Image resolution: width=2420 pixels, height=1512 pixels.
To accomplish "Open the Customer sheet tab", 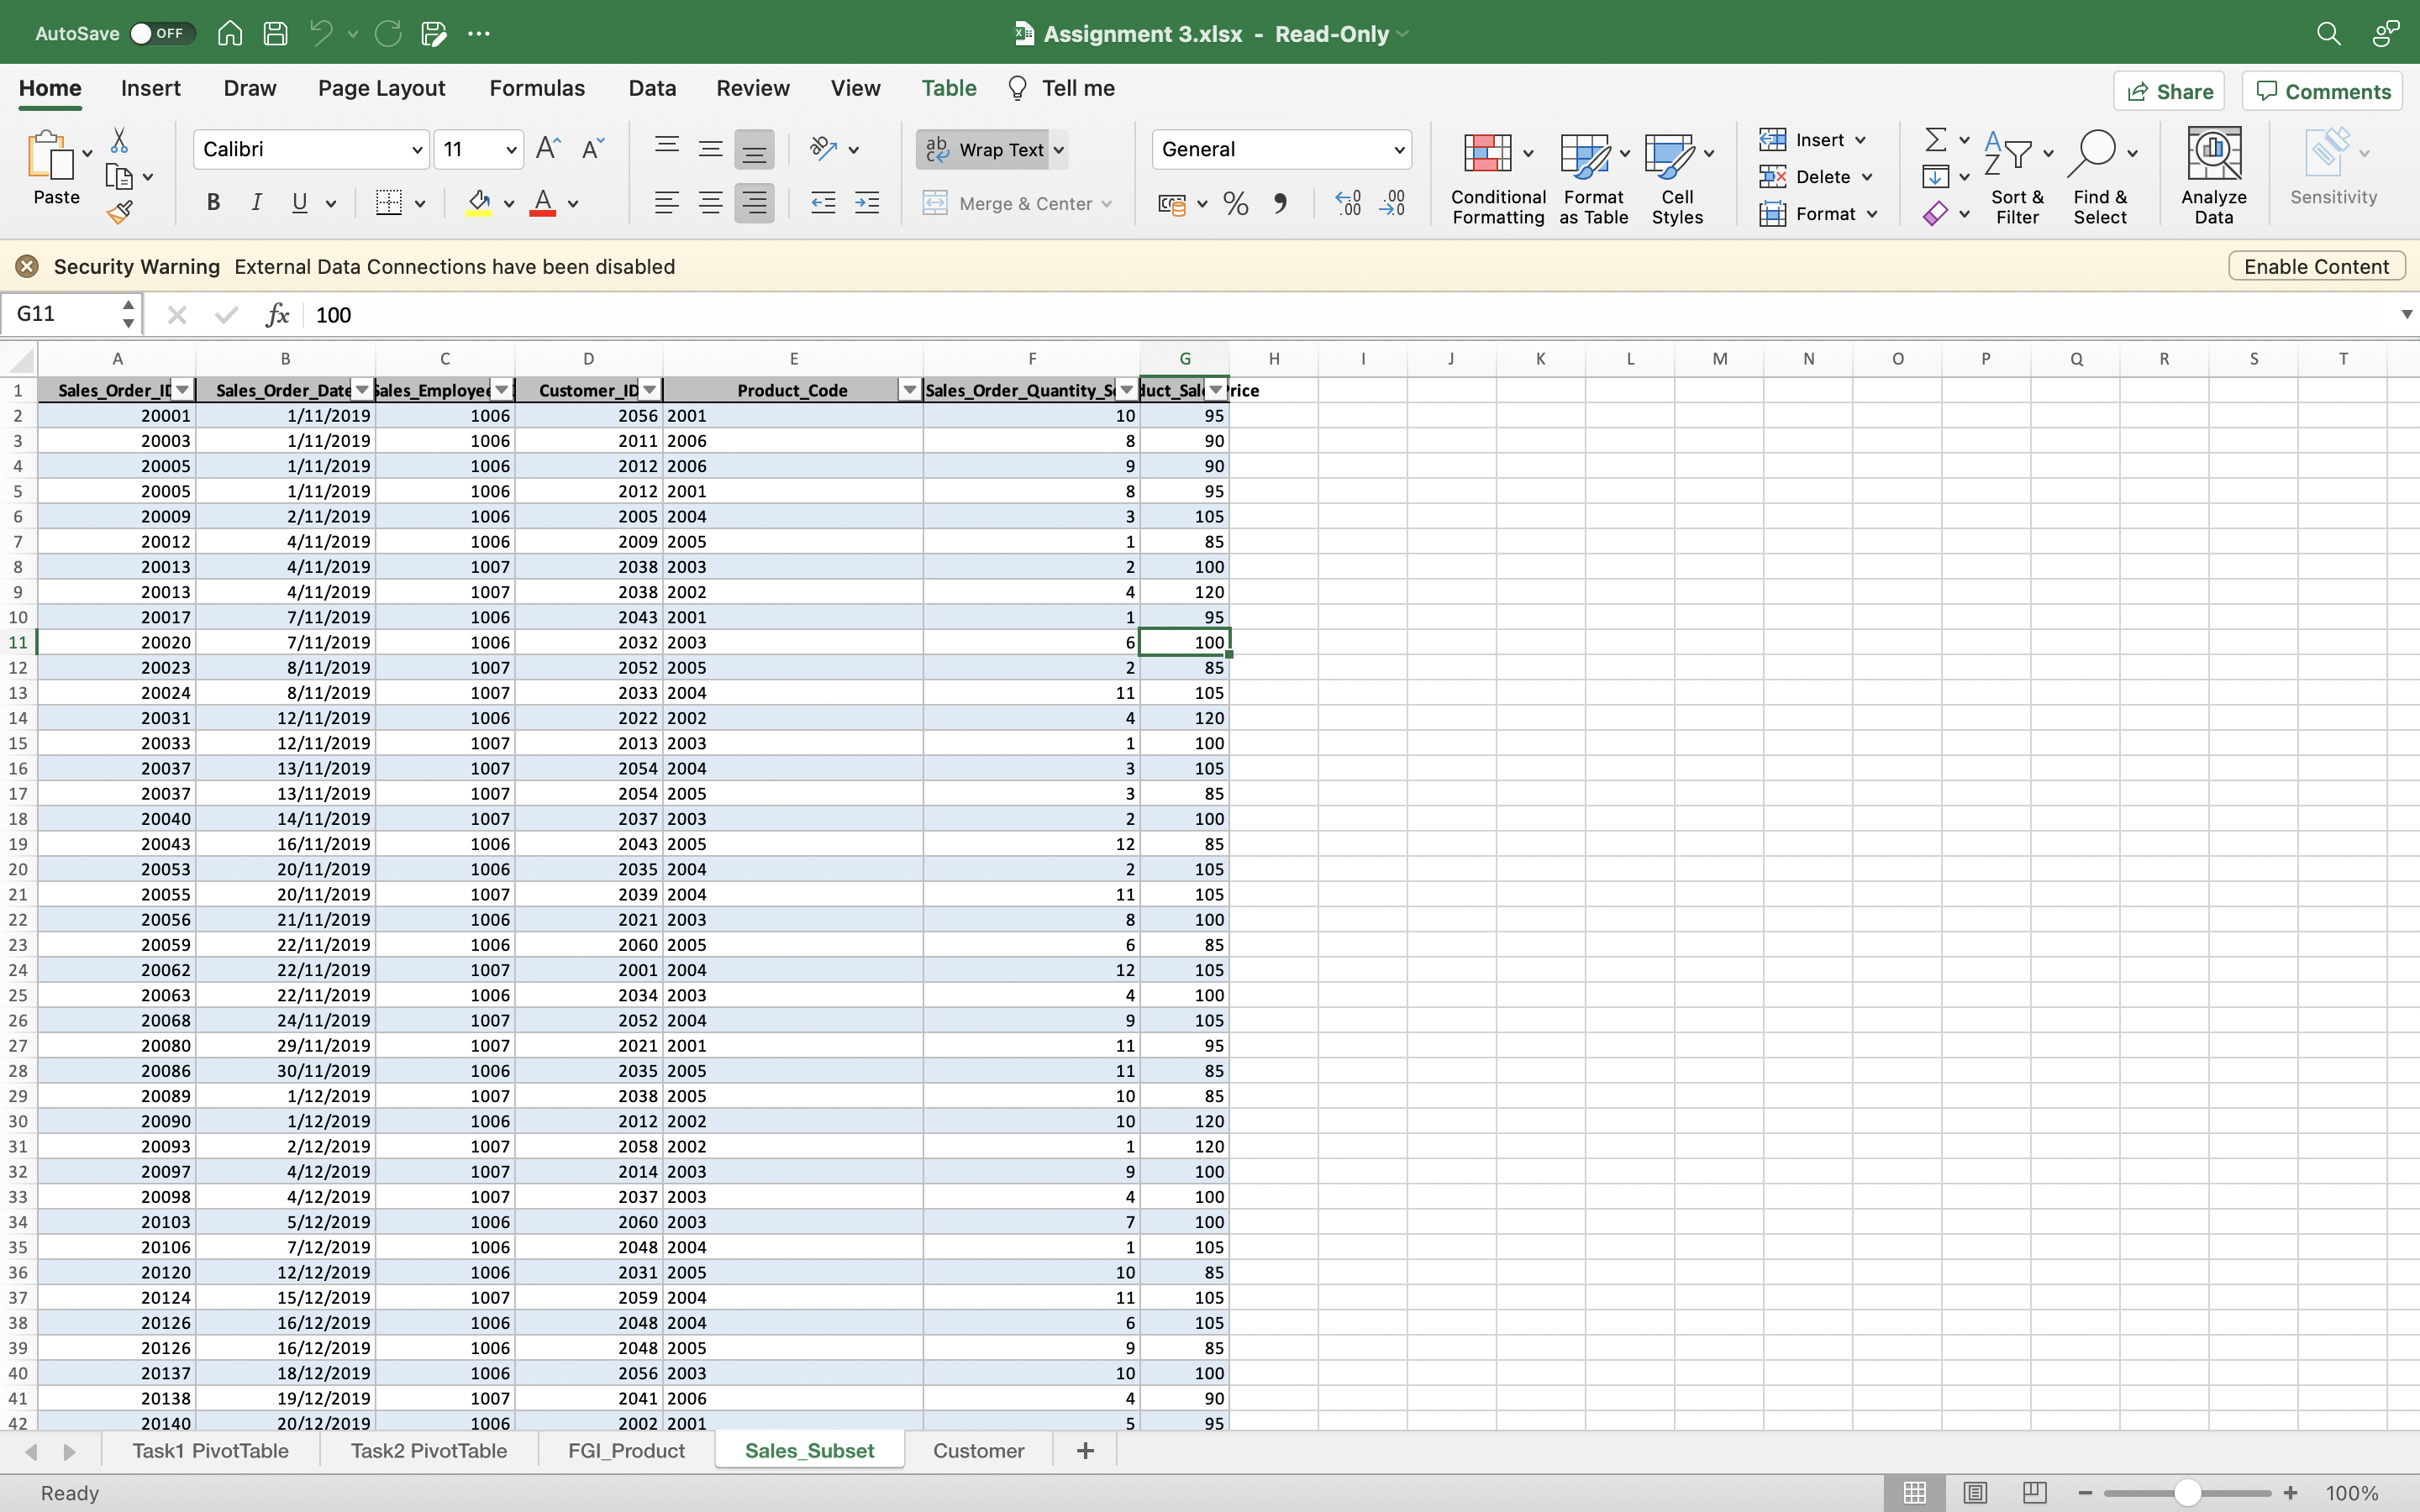I will point(977,1450).
